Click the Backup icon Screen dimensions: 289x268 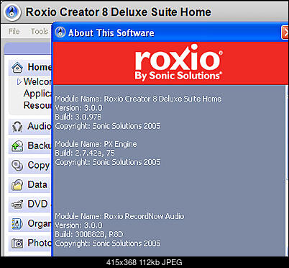(x=17, y=146)
